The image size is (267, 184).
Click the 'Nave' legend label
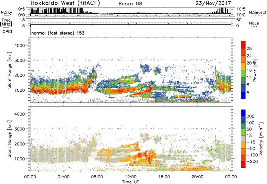tap(254, 23)
